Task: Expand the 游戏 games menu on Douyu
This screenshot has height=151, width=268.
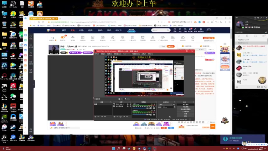Action: pos(100,30)
